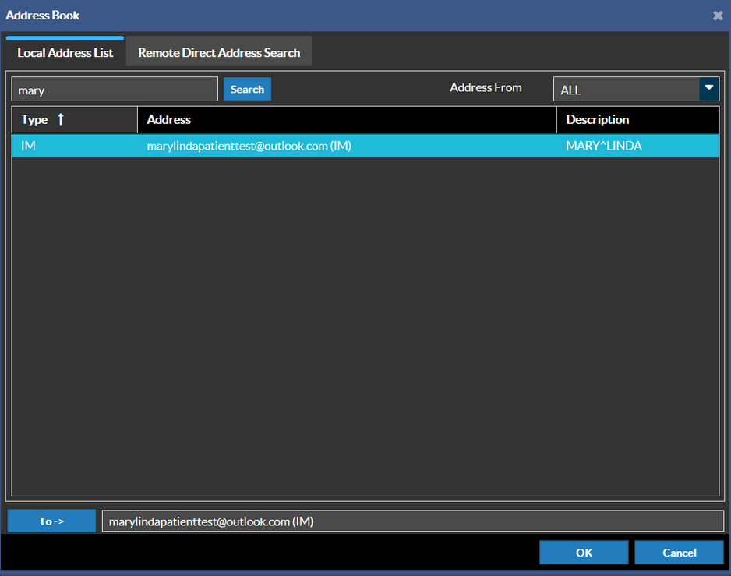
Task: Click the Address Book title bar text
Action: pyautogui.click(x=43, y=16)
